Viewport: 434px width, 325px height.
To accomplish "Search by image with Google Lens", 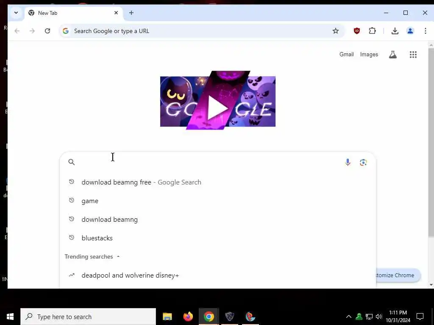I will click(x=363, y=162).
